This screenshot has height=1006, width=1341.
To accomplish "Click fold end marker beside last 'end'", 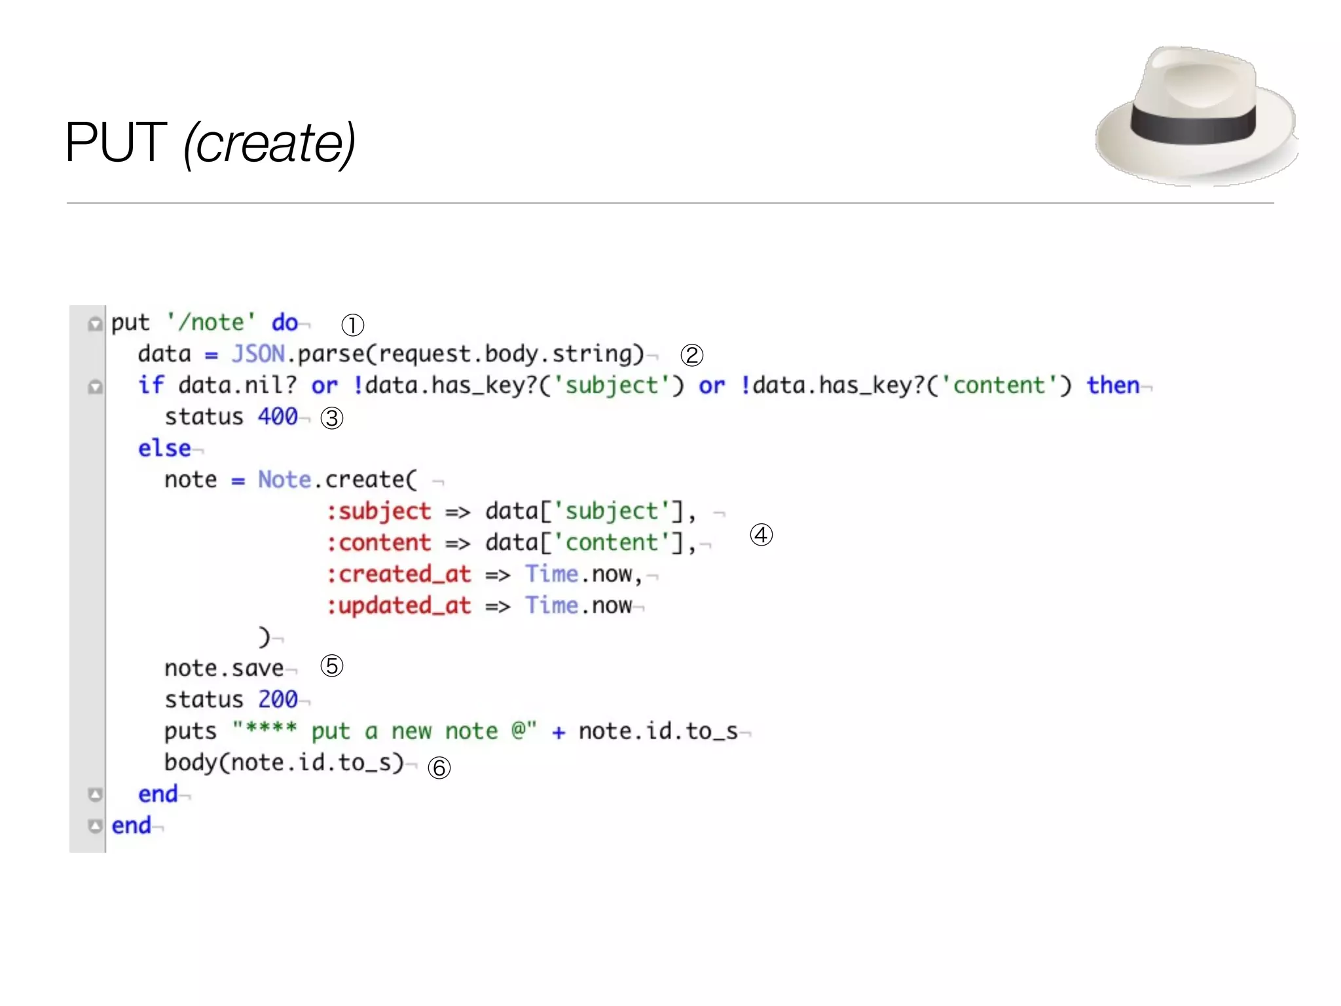I will (95, 826).
